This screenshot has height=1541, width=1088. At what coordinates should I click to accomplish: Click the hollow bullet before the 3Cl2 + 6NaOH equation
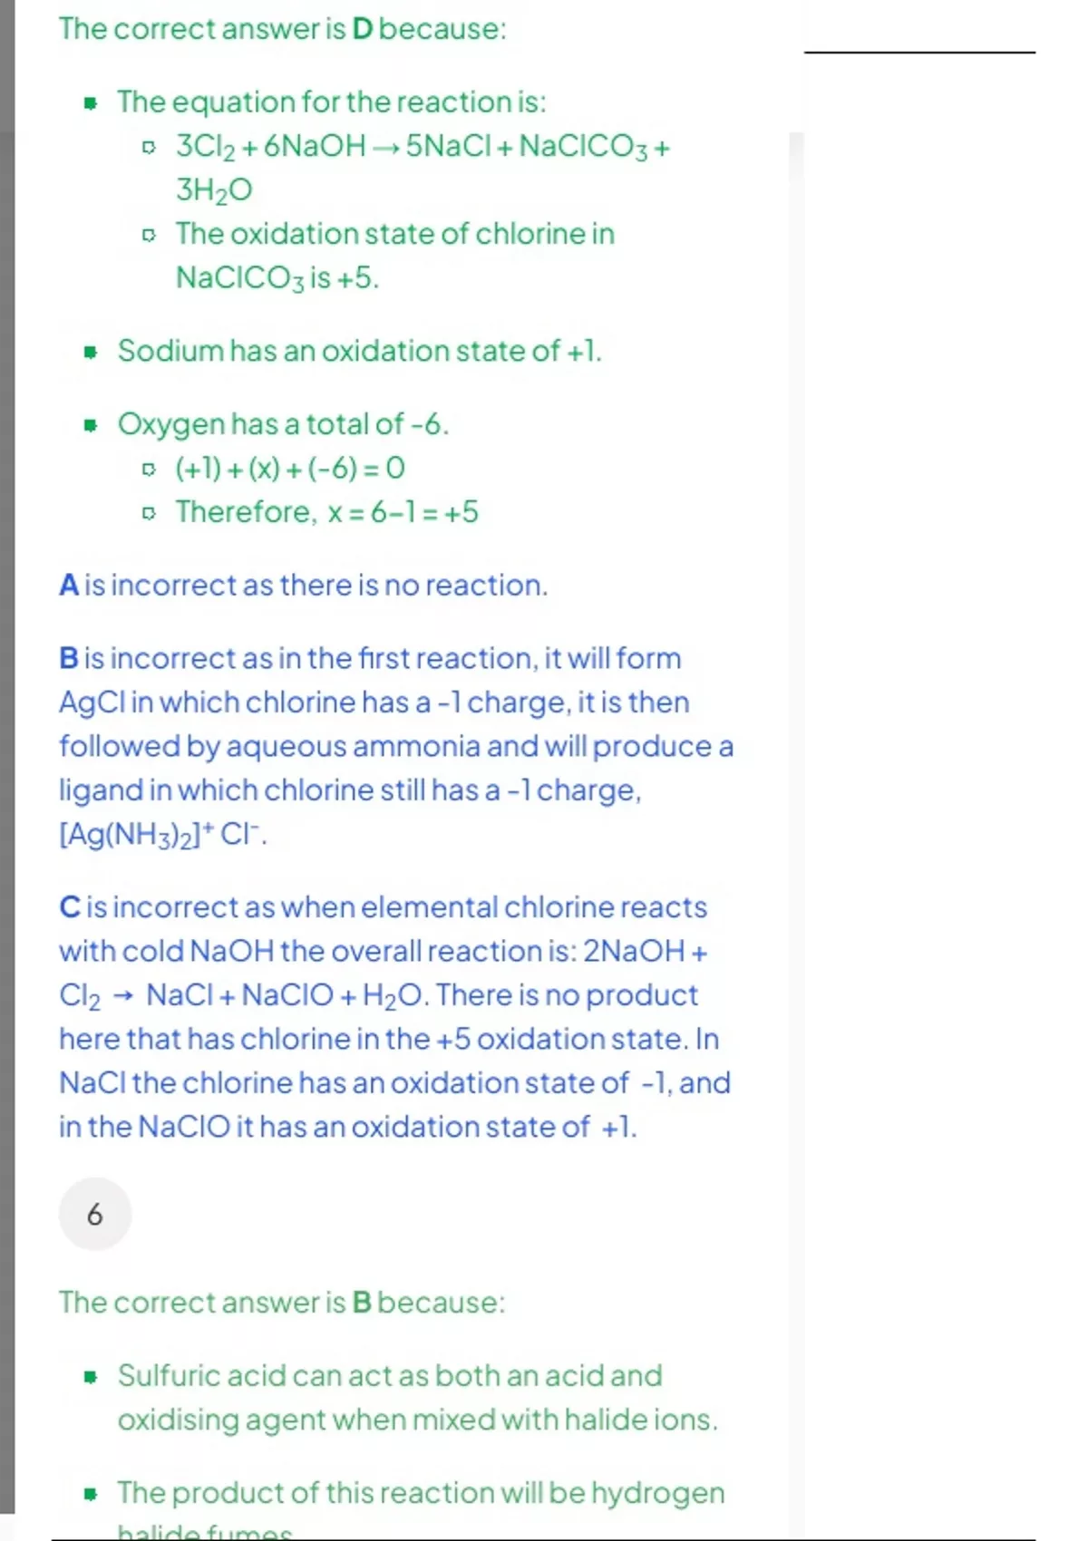pos(149,147)
